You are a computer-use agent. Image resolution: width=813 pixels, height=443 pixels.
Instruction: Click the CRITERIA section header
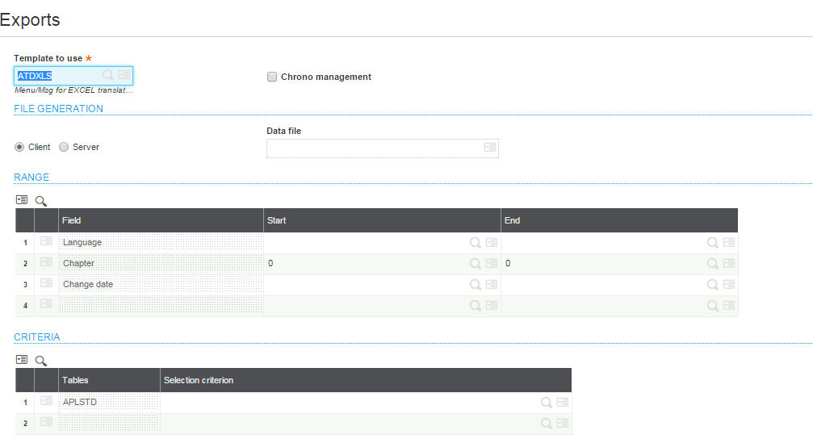point(36,336)
